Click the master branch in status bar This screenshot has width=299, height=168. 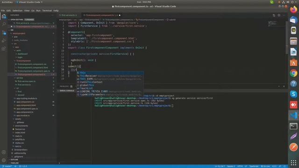[x=7, y=166]
